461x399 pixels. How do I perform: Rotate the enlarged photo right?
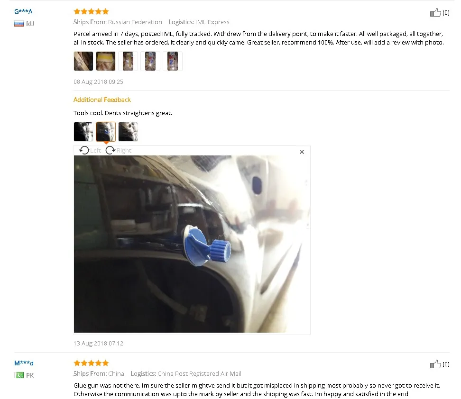(x=119, y=150)
